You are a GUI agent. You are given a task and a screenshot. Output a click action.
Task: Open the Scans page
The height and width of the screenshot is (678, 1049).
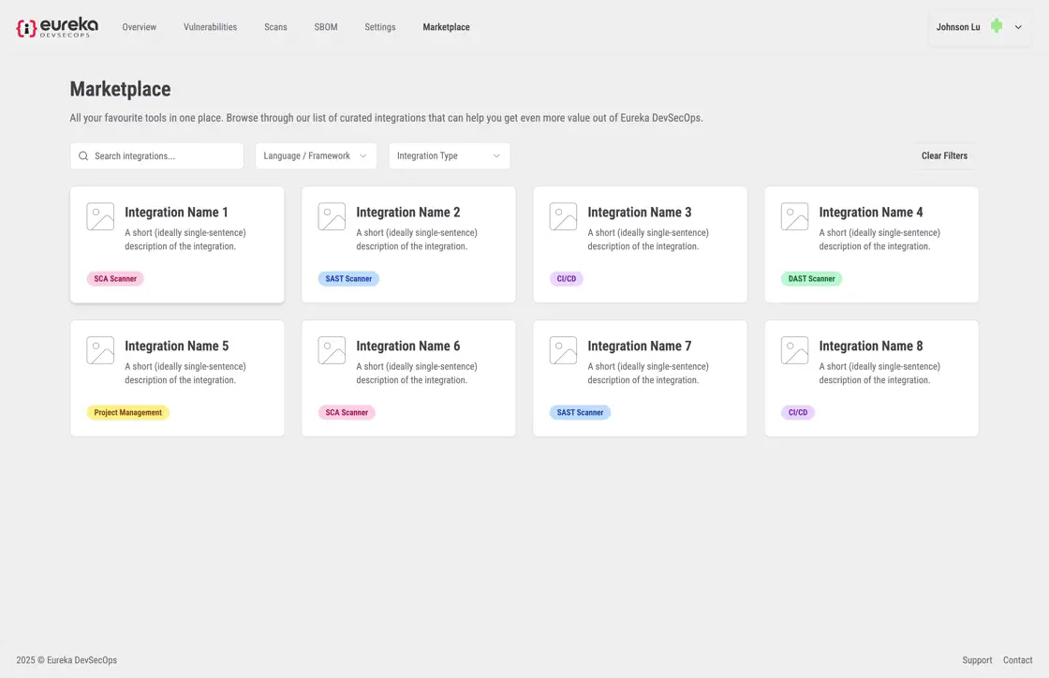point(275,27)
